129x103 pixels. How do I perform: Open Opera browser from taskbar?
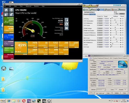[24, 101]
